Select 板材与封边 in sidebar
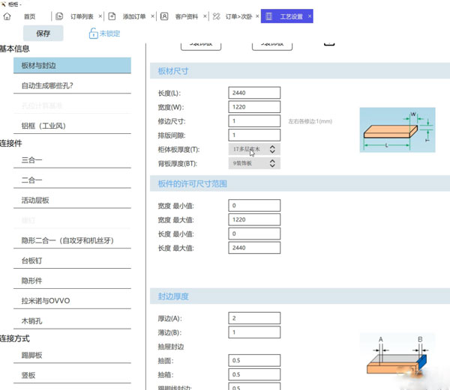 [x=72, y=66]
